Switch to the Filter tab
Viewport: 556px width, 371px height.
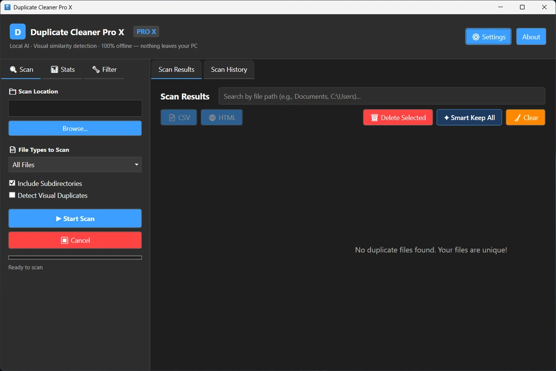coord(104,69)
